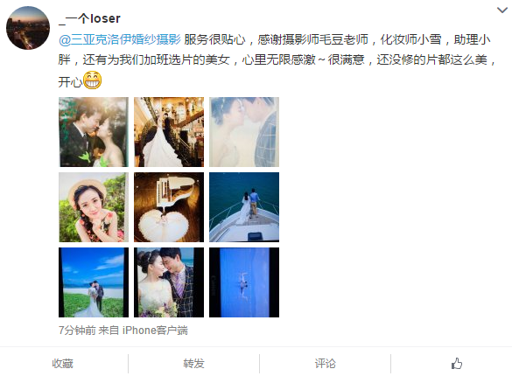Click the user's round profile avatar

point(28,28)
